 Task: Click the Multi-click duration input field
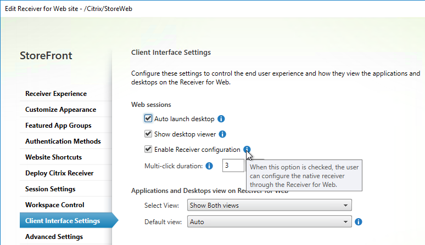[x=233, y=166]
